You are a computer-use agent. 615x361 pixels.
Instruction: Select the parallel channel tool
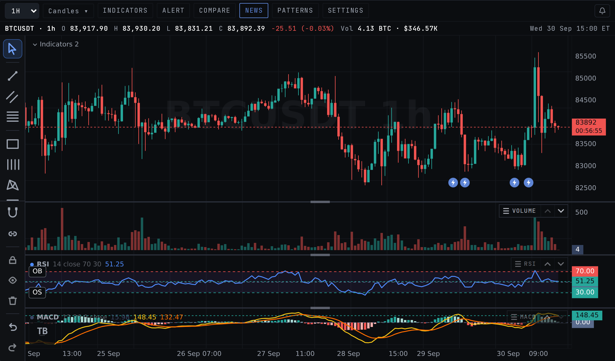coord(12,97)
